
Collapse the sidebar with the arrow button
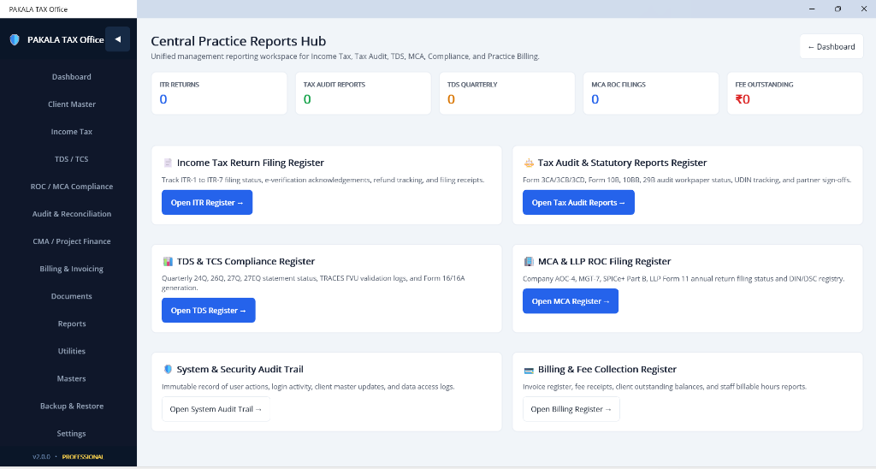click(x=118, y=39)
